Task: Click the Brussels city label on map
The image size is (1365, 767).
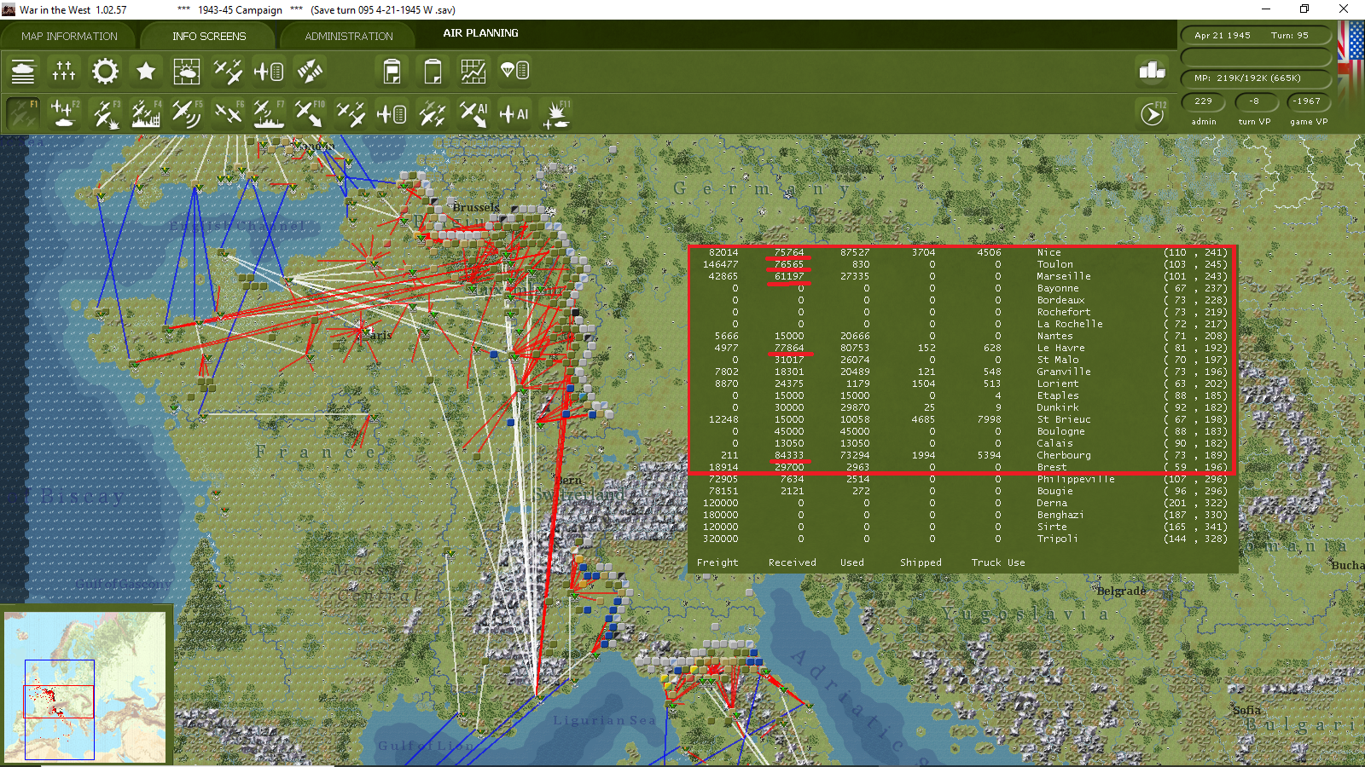Action: [476, 207]
